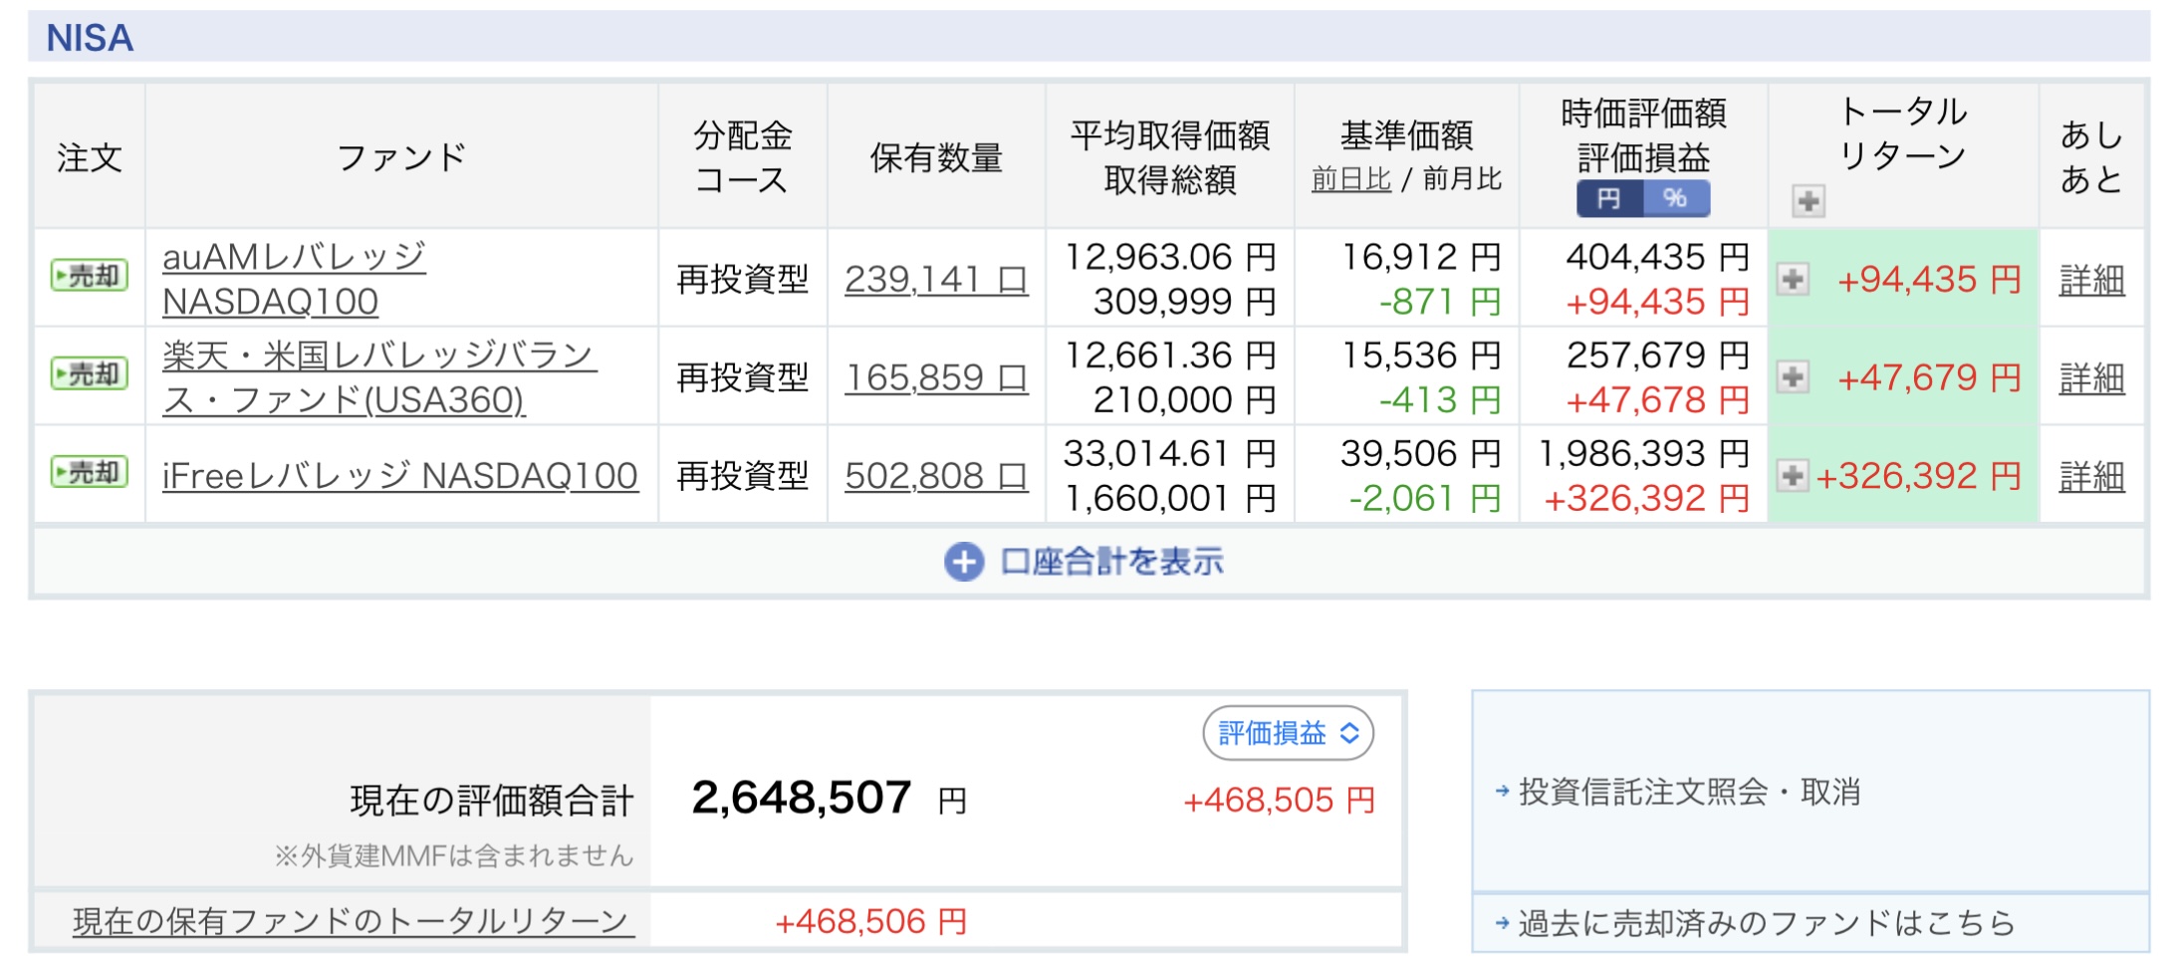Switch valuation display to percent
This screenshot has height=965, width=2169.
tap(1676, 198)
